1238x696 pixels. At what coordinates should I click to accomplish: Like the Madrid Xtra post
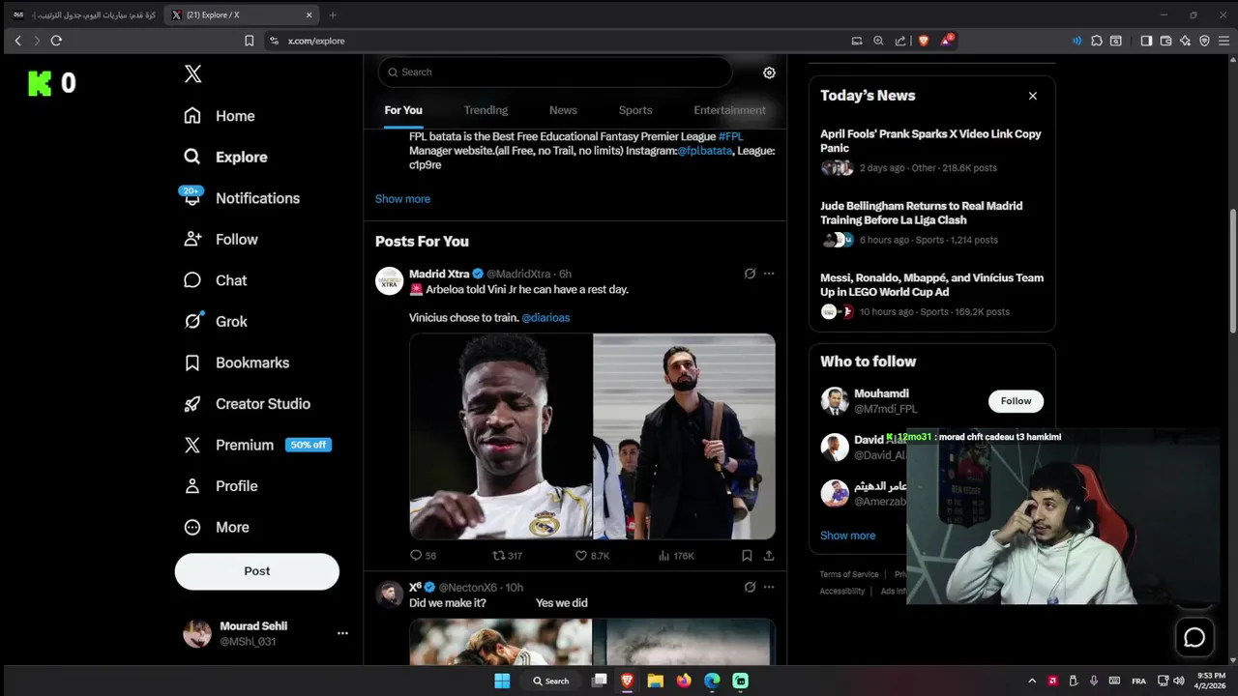[592, 556]
